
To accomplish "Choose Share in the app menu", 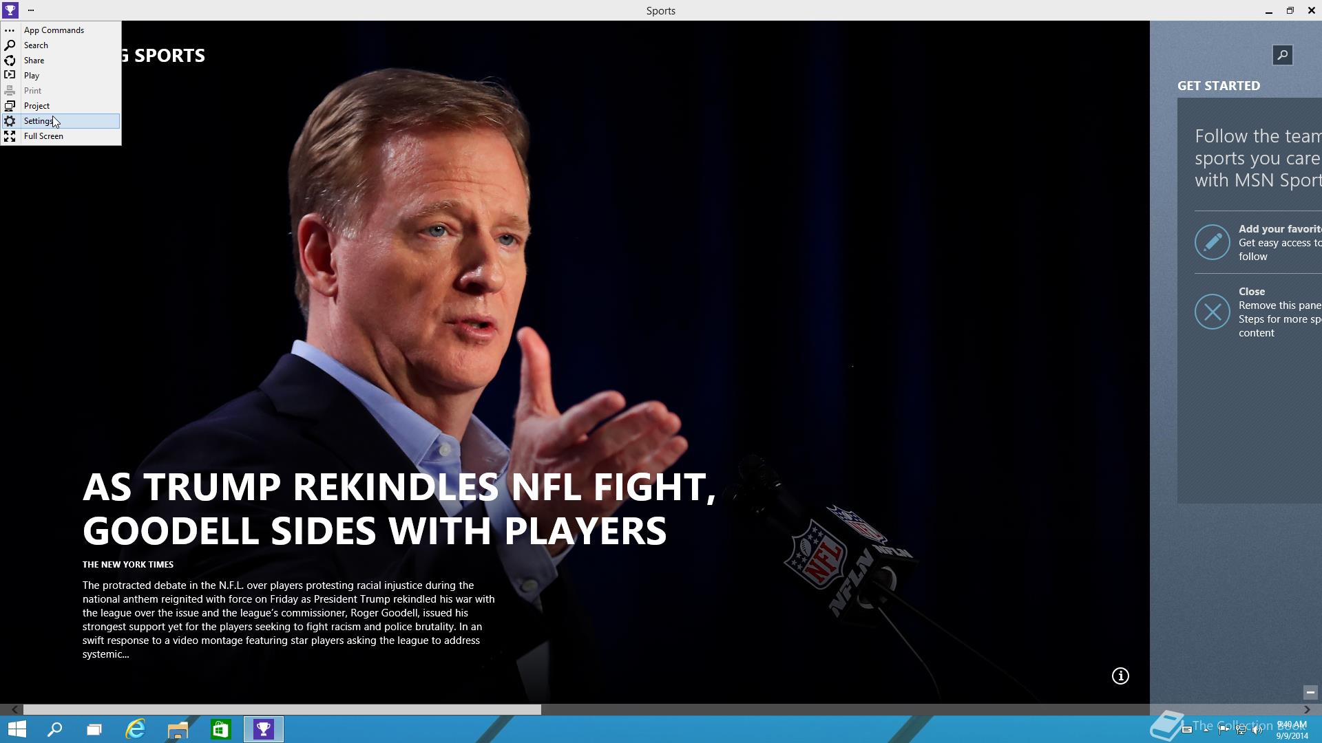I will [x=61, y=61].
